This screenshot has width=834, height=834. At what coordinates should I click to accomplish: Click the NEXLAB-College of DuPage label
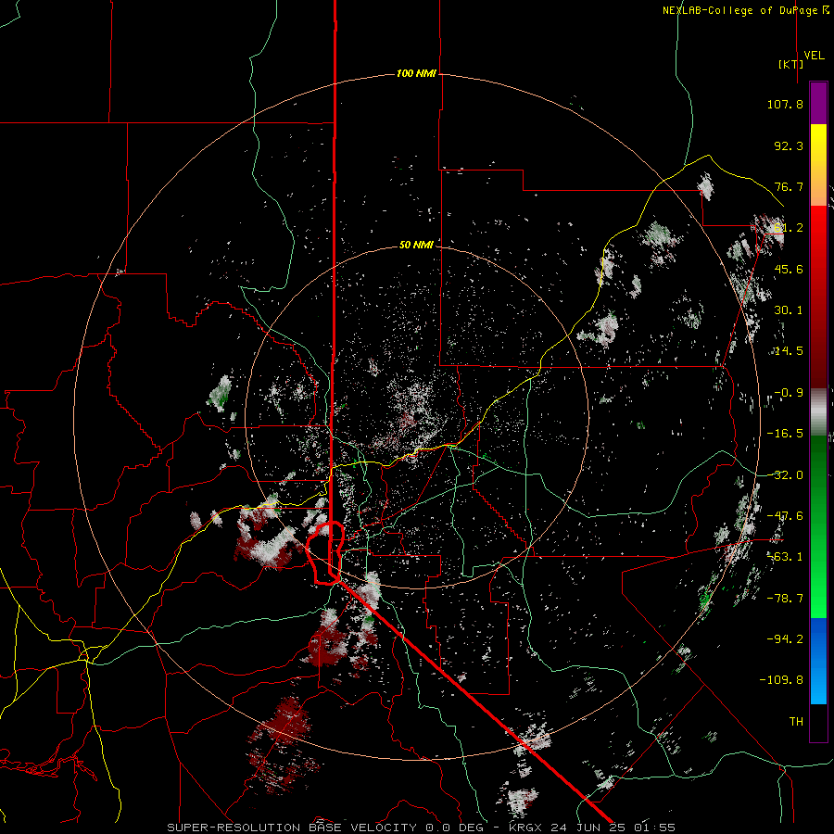pos(746,10)
